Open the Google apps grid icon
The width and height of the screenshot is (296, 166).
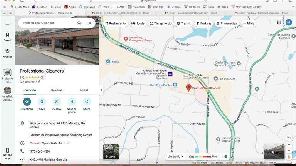(279, 23)
